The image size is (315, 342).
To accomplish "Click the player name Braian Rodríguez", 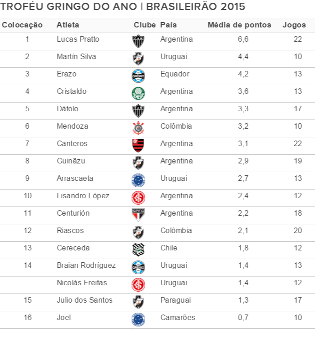I will (86, 266).
